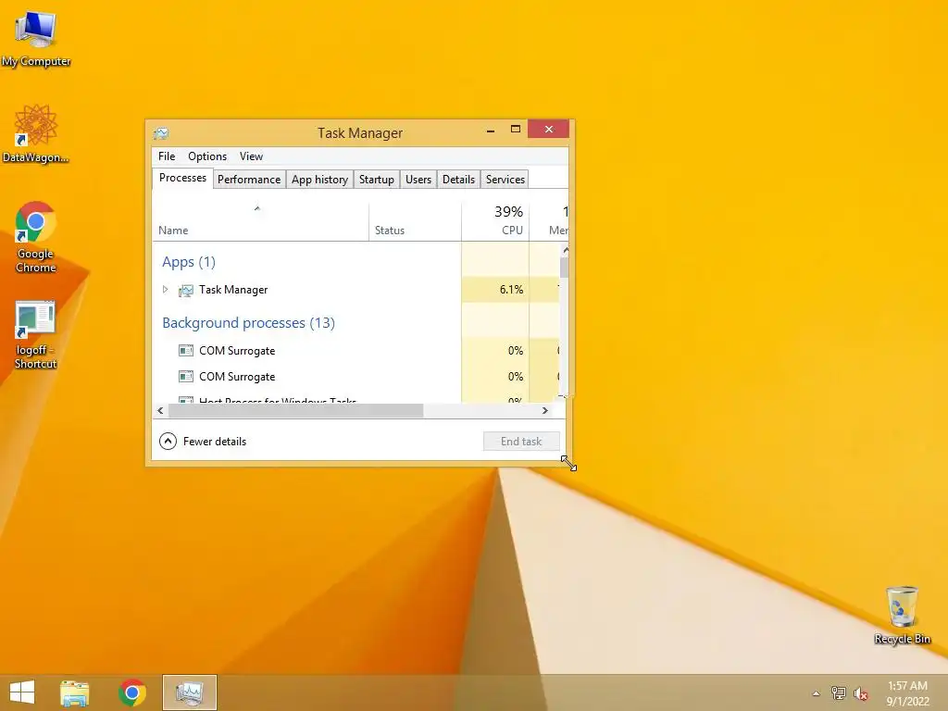Open the muted volume tray icon
The height and width of the screenshot is (711, 948).
tap(860, 693)
